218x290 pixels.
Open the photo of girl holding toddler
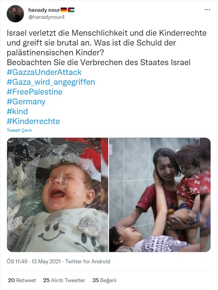(160, 195)
